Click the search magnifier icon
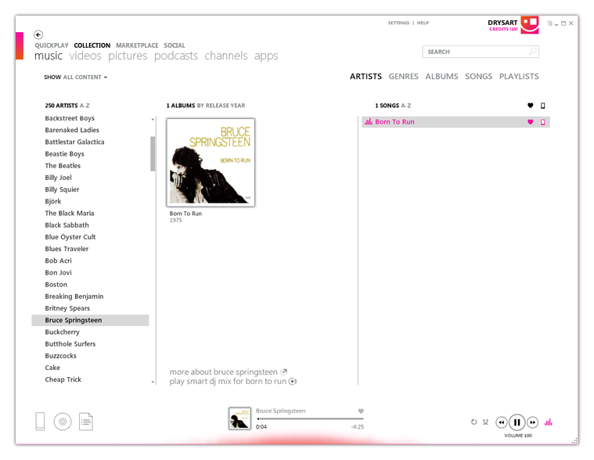Screen dimensions: 594x460 (x=533, y=51)
